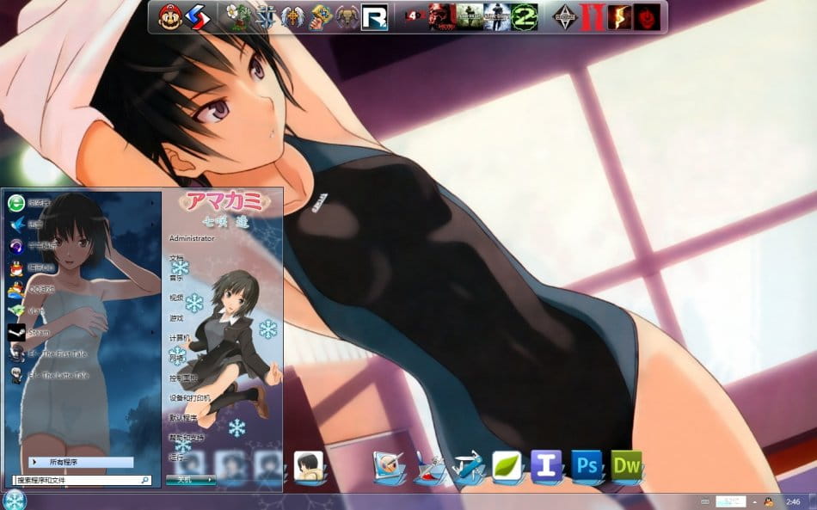Click the magnifier icon in search box
Image resolution: width=817 pixels, height=510 pixels.
point(144,480)
